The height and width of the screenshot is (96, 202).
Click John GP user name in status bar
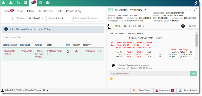point(9,90)
